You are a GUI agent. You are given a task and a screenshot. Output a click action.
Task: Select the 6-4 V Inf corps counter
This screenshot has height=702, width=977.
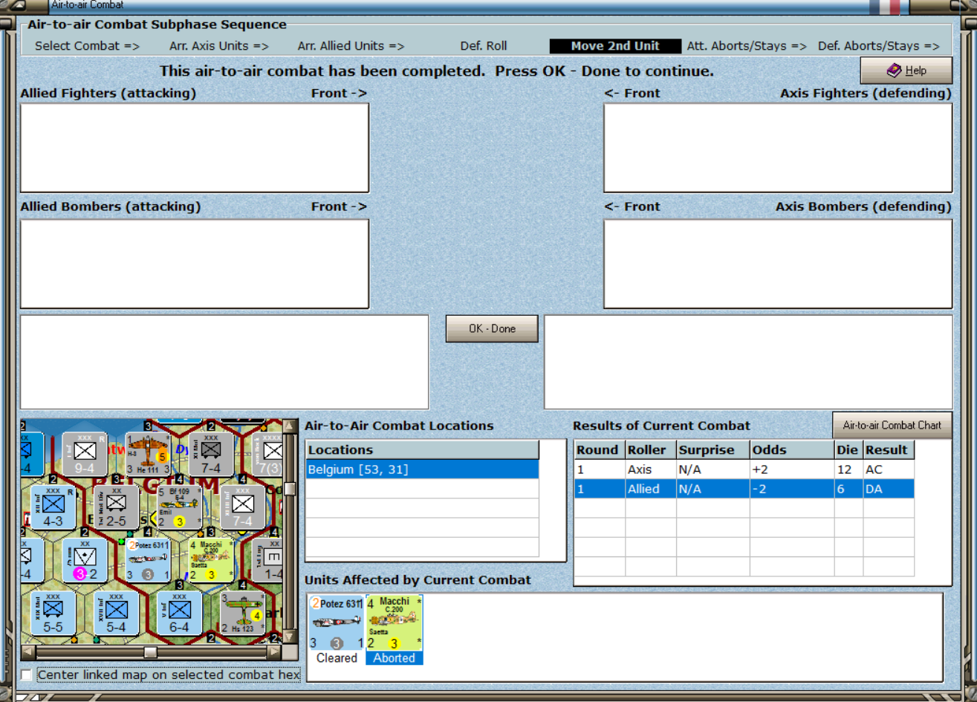tap(179, 613)
